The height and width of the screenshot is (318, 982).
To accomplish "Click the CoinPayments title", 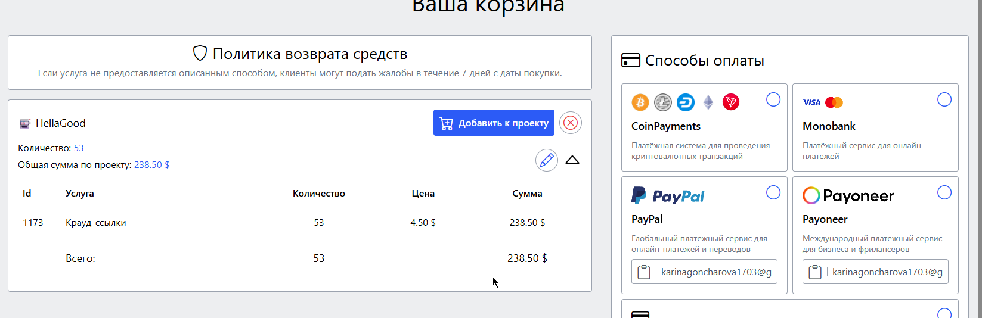I will pos(666,126).
